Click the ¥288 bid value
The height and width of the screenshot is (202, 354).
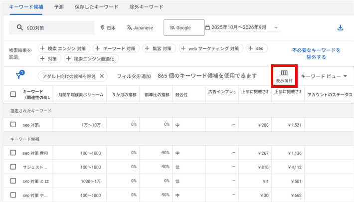coord(263,125)
